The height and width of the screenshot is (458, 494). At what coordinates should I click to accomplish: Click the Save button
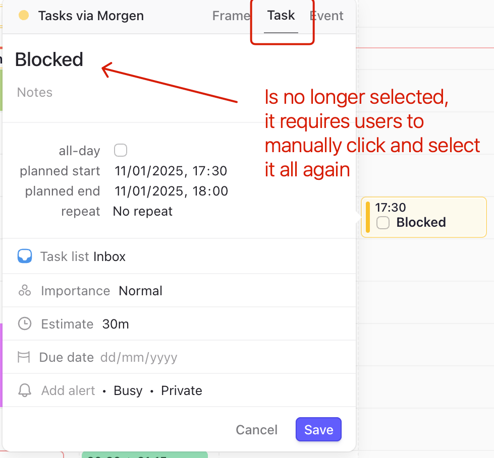point(318,430)
